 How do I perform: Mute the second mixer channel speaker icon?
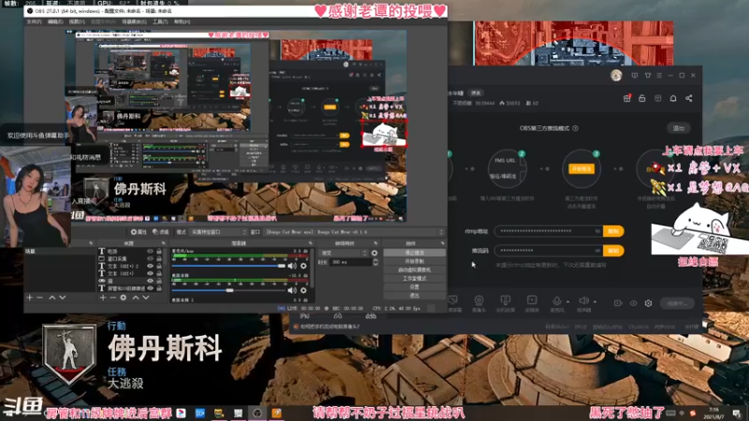point(292,290)
